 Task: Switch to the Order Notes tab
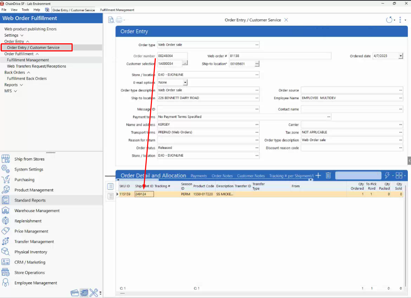(222, 176)
